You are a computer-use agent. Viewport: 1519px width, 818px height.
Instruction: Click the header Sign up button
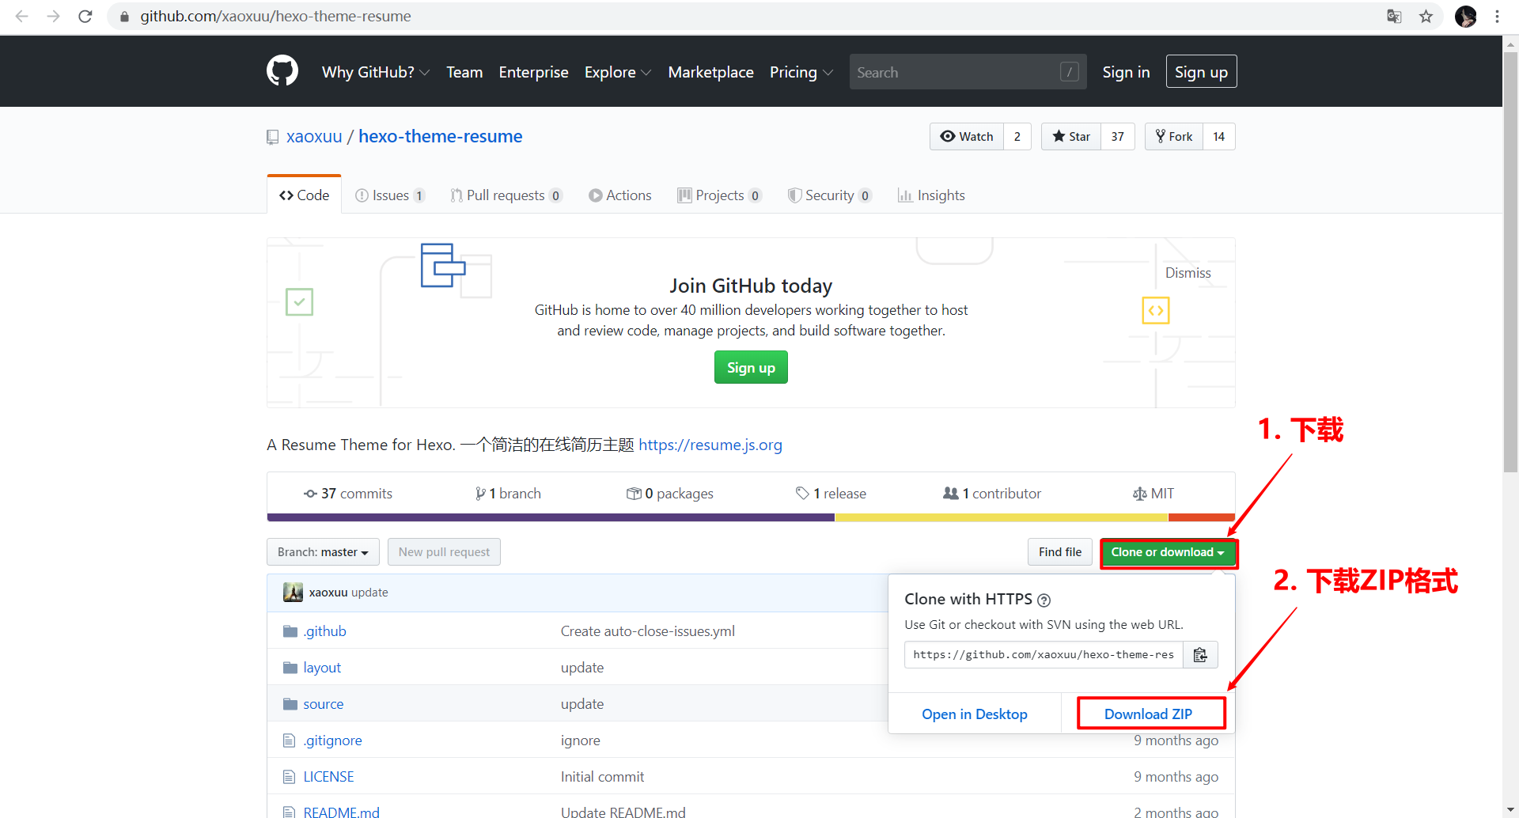click(x=1201, y=72)
